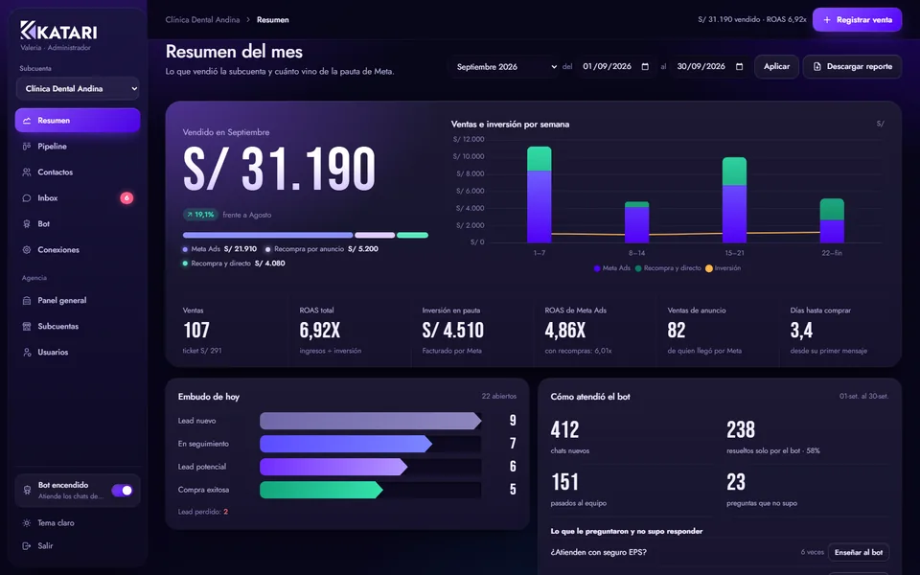The height and width of the screenshot is (575, 920).
Task: Go to Subcuentas page
Action: [x=78, y=326]
